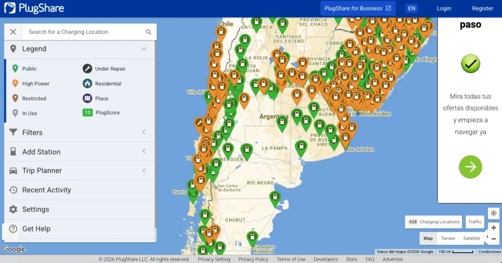Click the green charger pin near Comodoro Rivadavia

(x=252, y=238)
